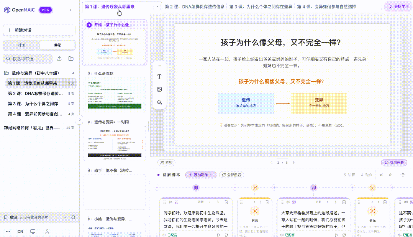Go to the previous slide with the pager's left arrow
Image resolution: width=413 pixels, height=237 pixels.
pyautogui.click(x=272, y=163)
